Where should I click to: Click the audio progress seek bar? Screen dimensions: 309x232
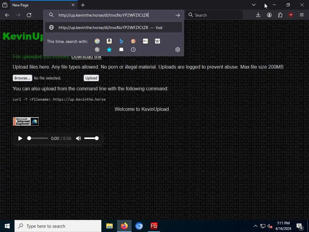tap(38, 138)
